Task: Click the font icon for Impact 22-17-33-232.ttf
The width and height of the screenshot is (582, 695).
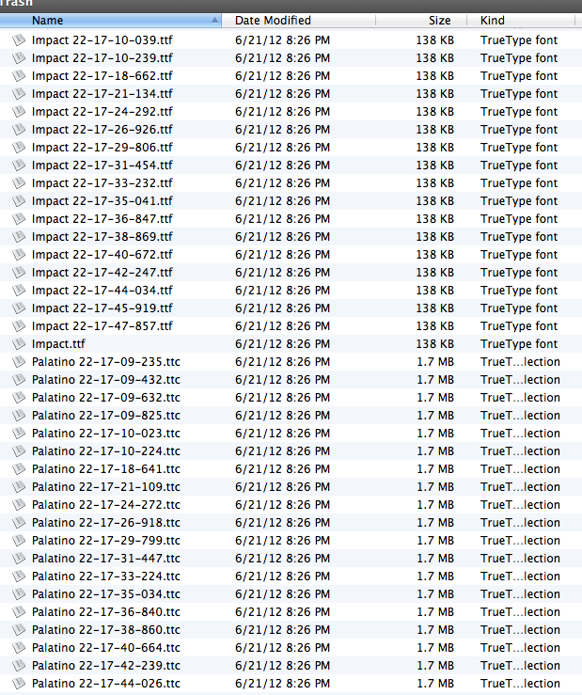Action: tap(19, 183)
